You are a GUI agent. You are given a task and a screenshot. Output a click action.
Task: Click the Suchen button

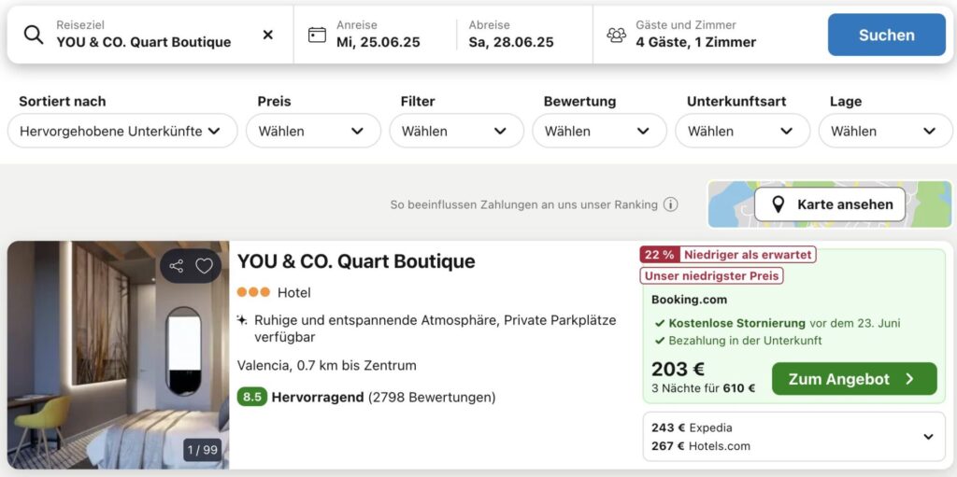click(x=886, y=35)
